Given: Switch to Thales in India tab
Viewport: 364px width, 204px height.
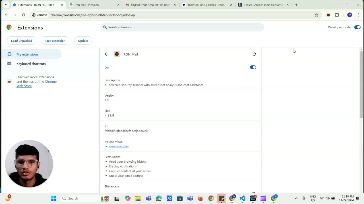Looking at the screenshot, I should pos(207,5).
